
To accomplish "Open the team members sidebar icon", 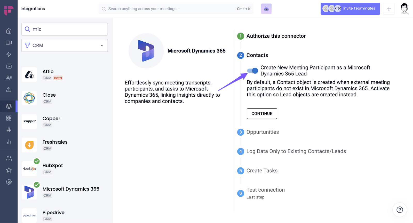I will [x=9, y=158].
